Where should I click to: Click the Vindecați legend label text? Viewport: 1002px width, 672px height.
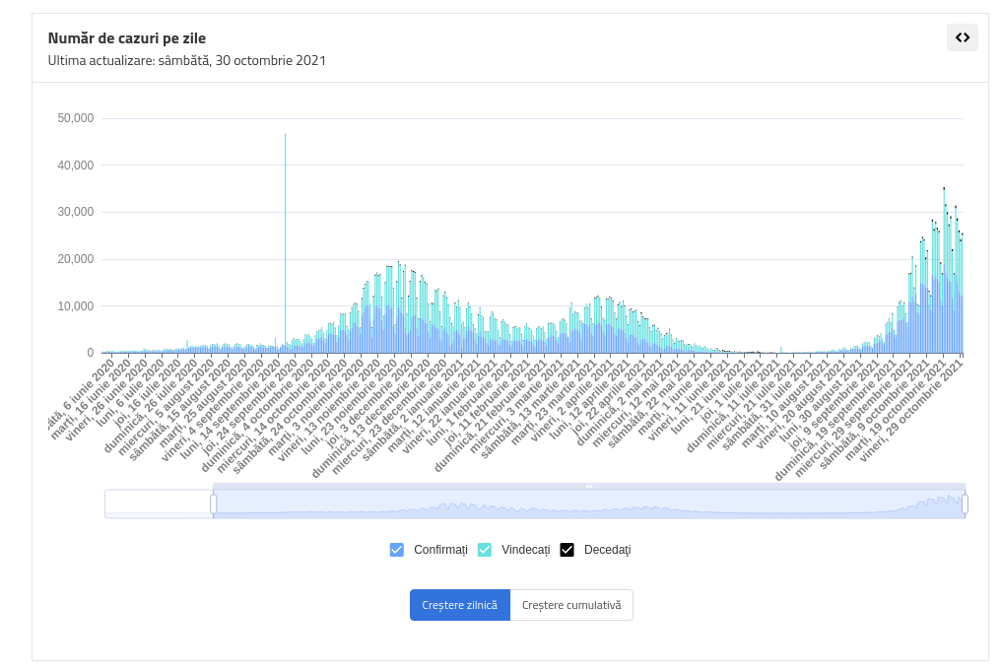(x=525, y=550)
